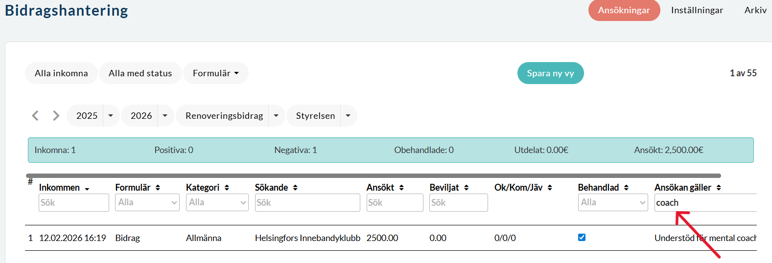772x263 pixels.
Task: Click the Spara ny vy button
Action: pos(550,73)
